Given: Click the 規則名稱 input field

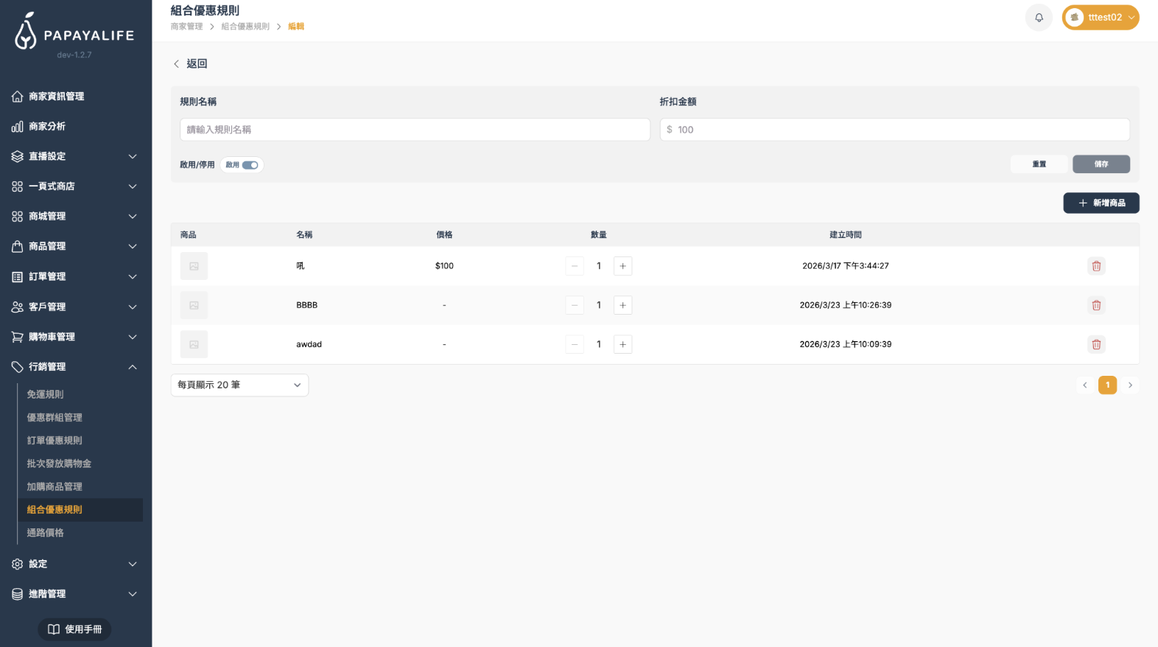Looking at the screenshot, I should click(x=415, y=130).
